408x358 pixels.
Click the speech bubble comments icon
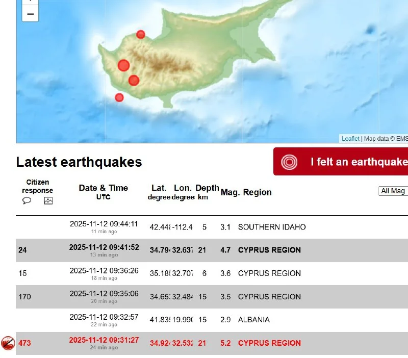(27, 201)
